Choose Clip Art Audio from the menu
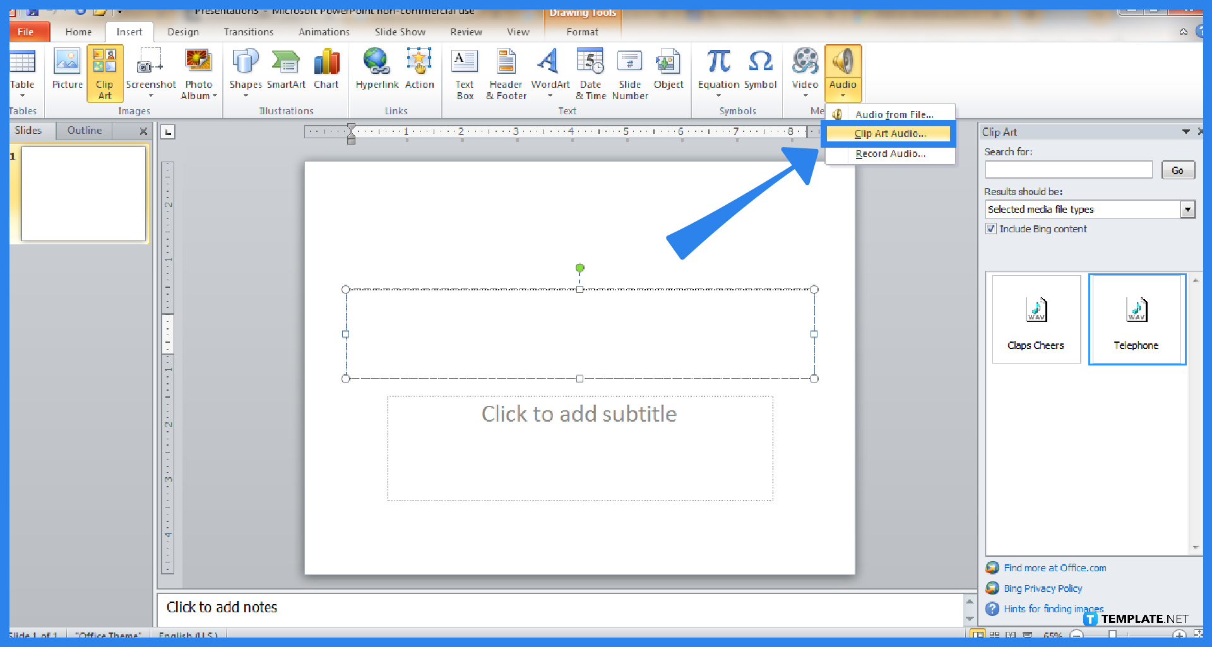This screenshot has height=647, width=1212. [x=889, y=133]
